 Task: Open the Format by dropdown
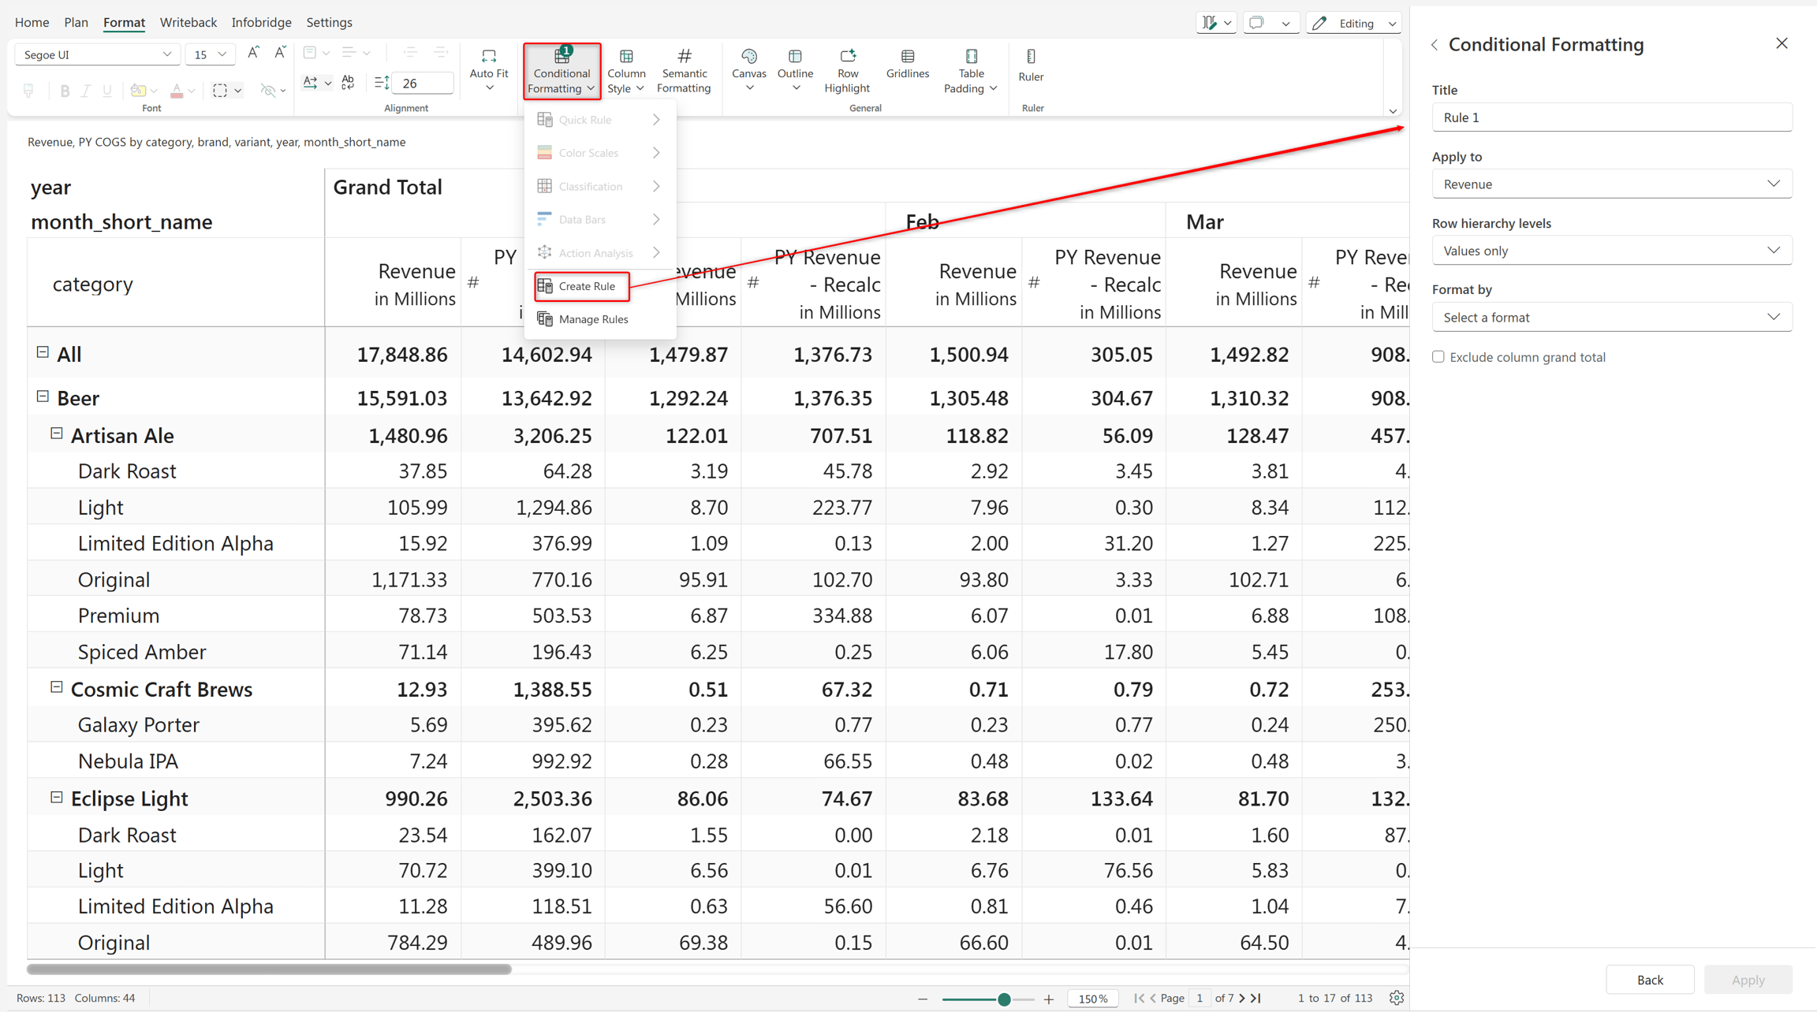[x=1611, y=317]
